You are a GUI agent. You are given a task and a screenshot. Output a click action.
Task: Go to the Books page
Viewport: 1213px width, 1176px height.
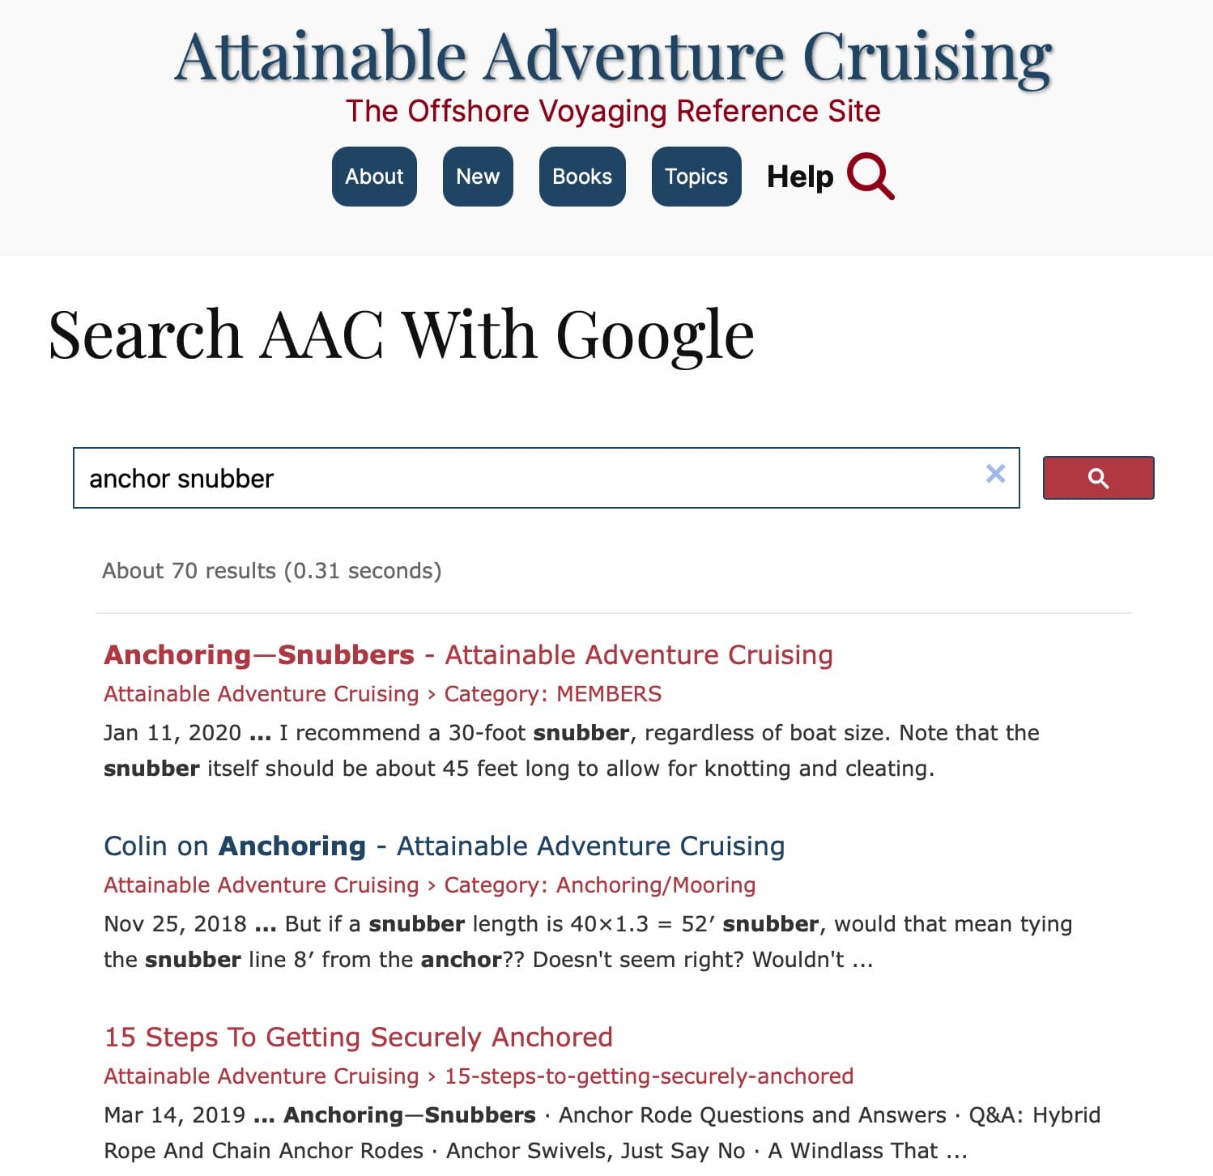[582, 177]
